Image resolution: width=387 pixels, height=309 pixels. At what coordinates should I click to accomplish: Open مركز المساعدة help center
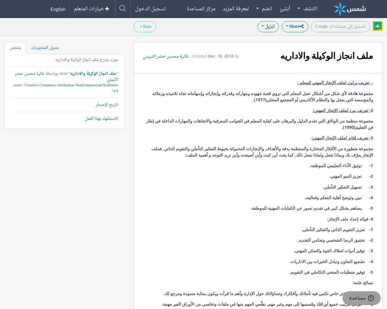tap(201, 8)
